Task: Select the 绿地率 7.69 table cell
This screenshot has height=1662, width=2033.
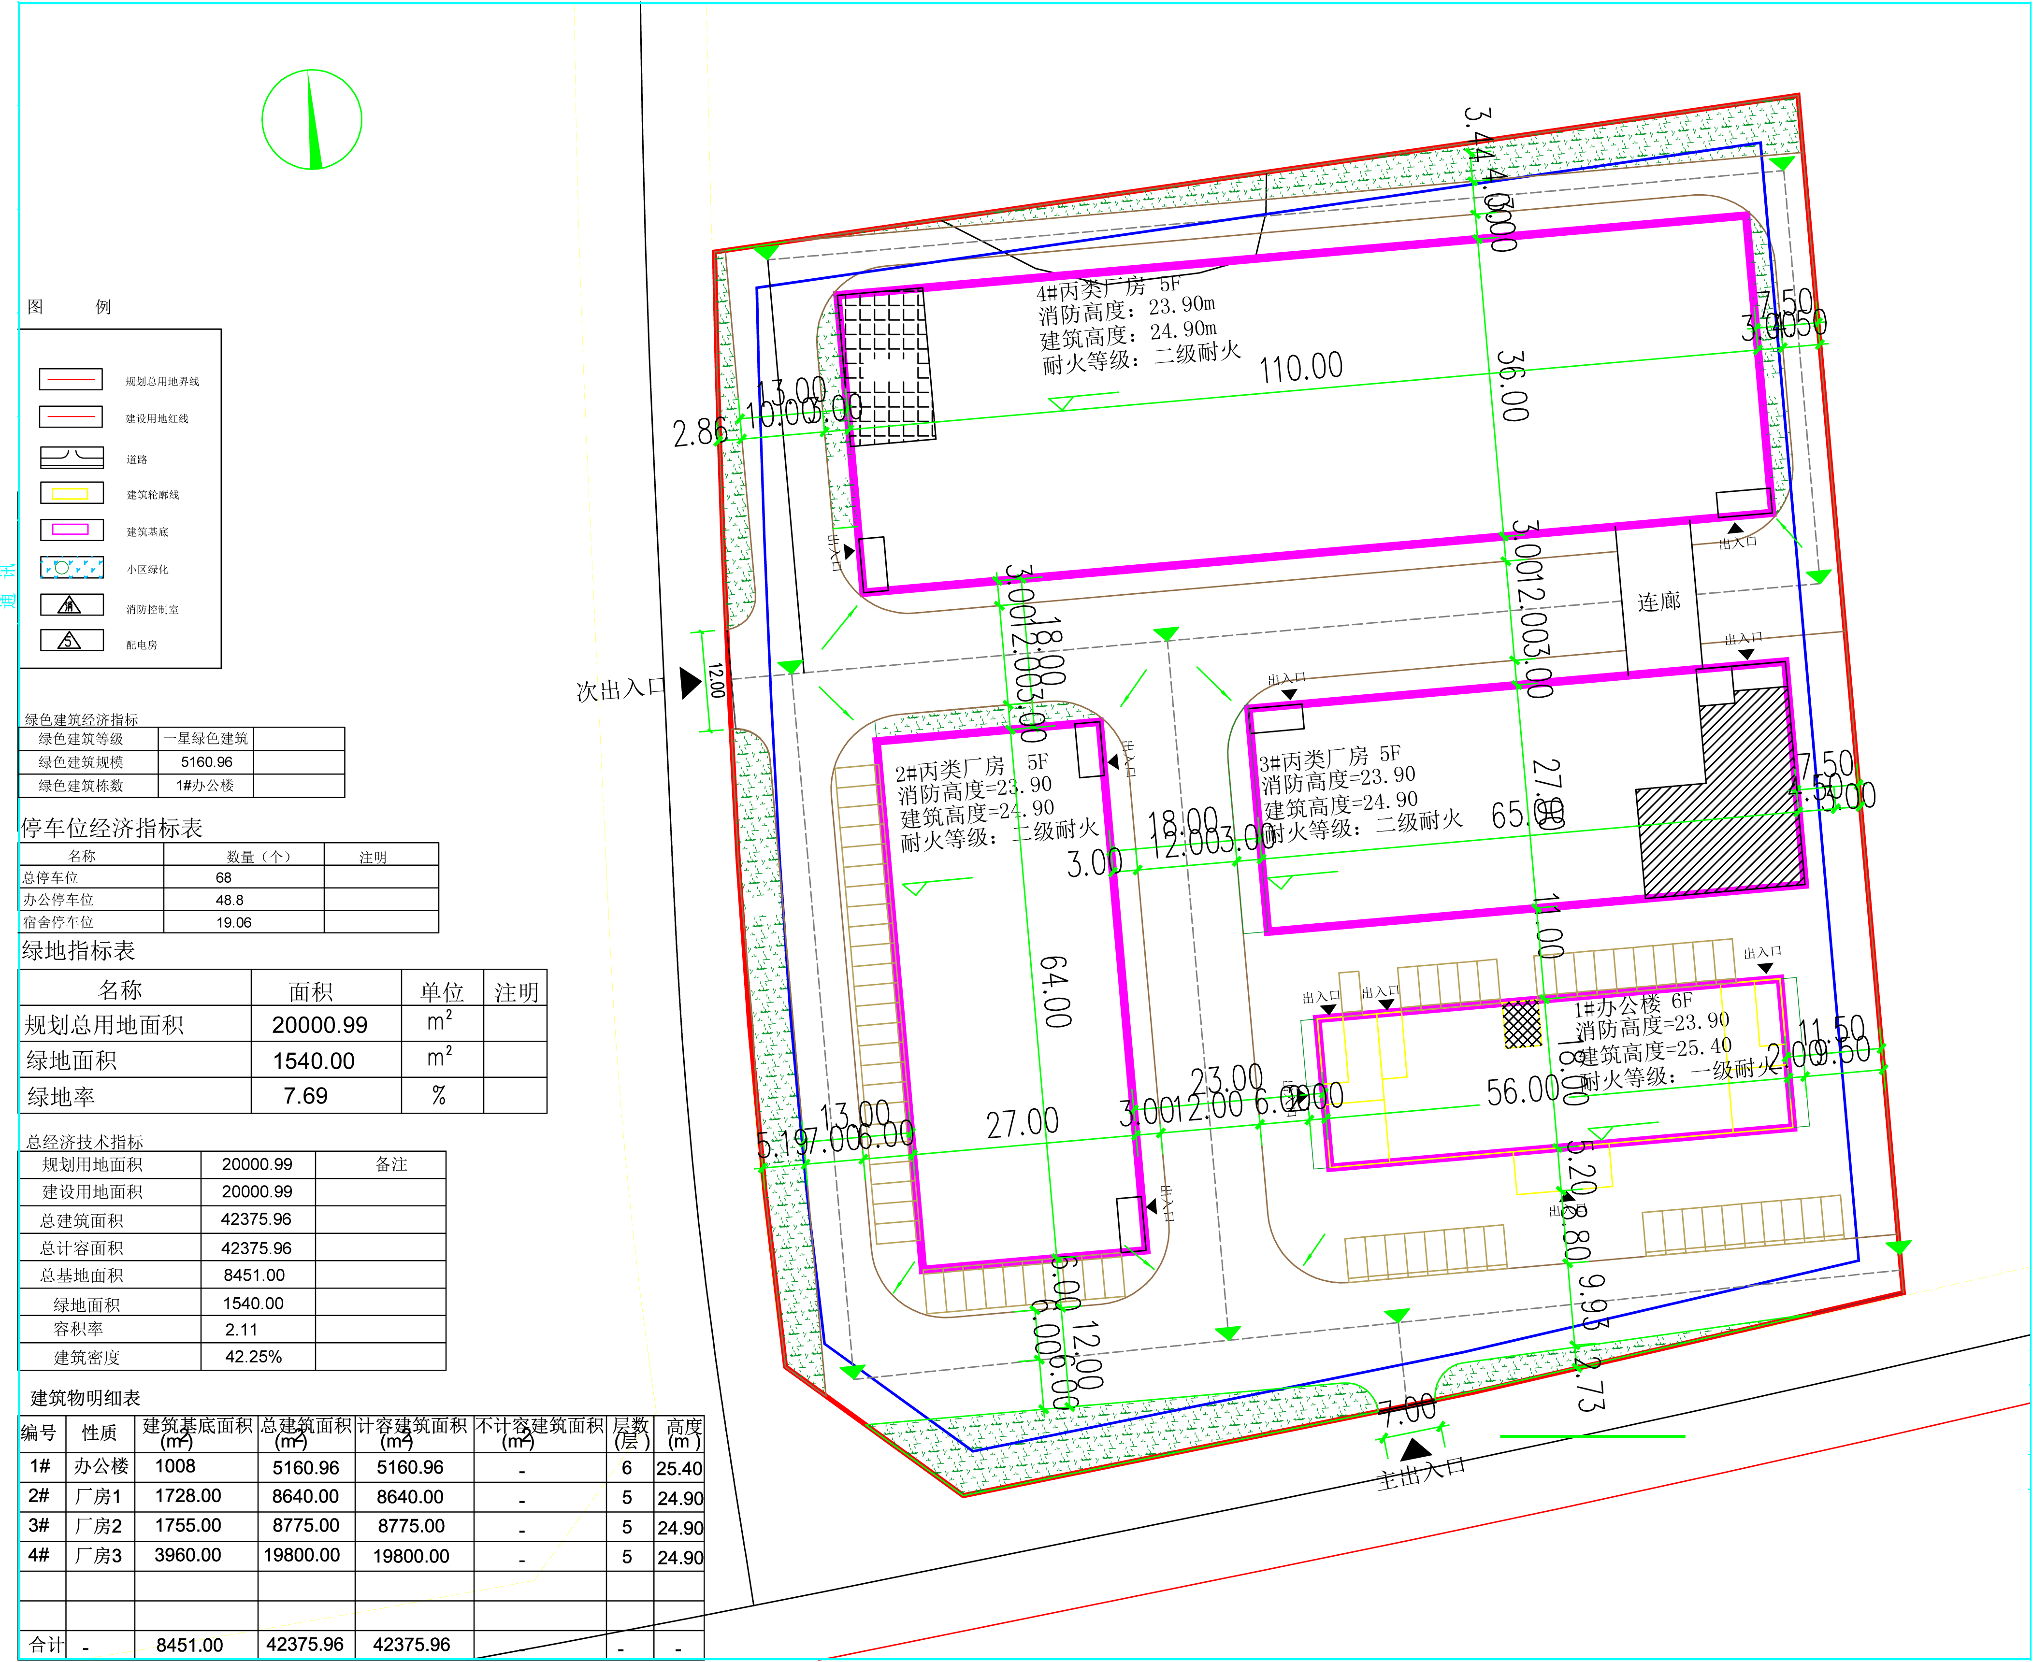Action: pyautogui.click(x=305, y=1096)
